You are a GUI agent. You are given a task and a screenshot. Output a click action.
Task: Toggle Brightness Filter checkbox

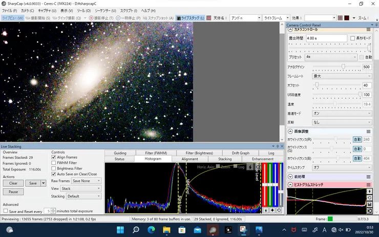pyautogui.click(x=54, y=168)
